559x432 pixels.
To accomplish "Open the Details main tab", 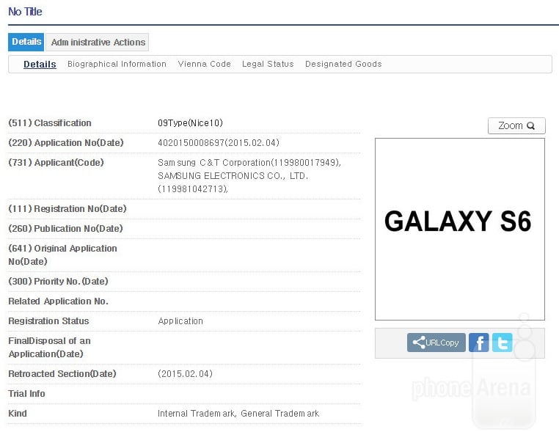I will 26,42.
